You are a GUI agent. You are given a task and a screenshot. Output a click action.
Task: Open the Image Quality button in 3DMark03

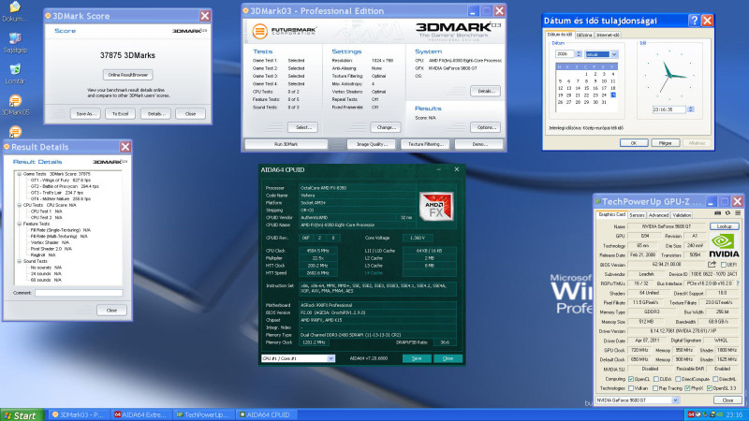coord(372,144)
